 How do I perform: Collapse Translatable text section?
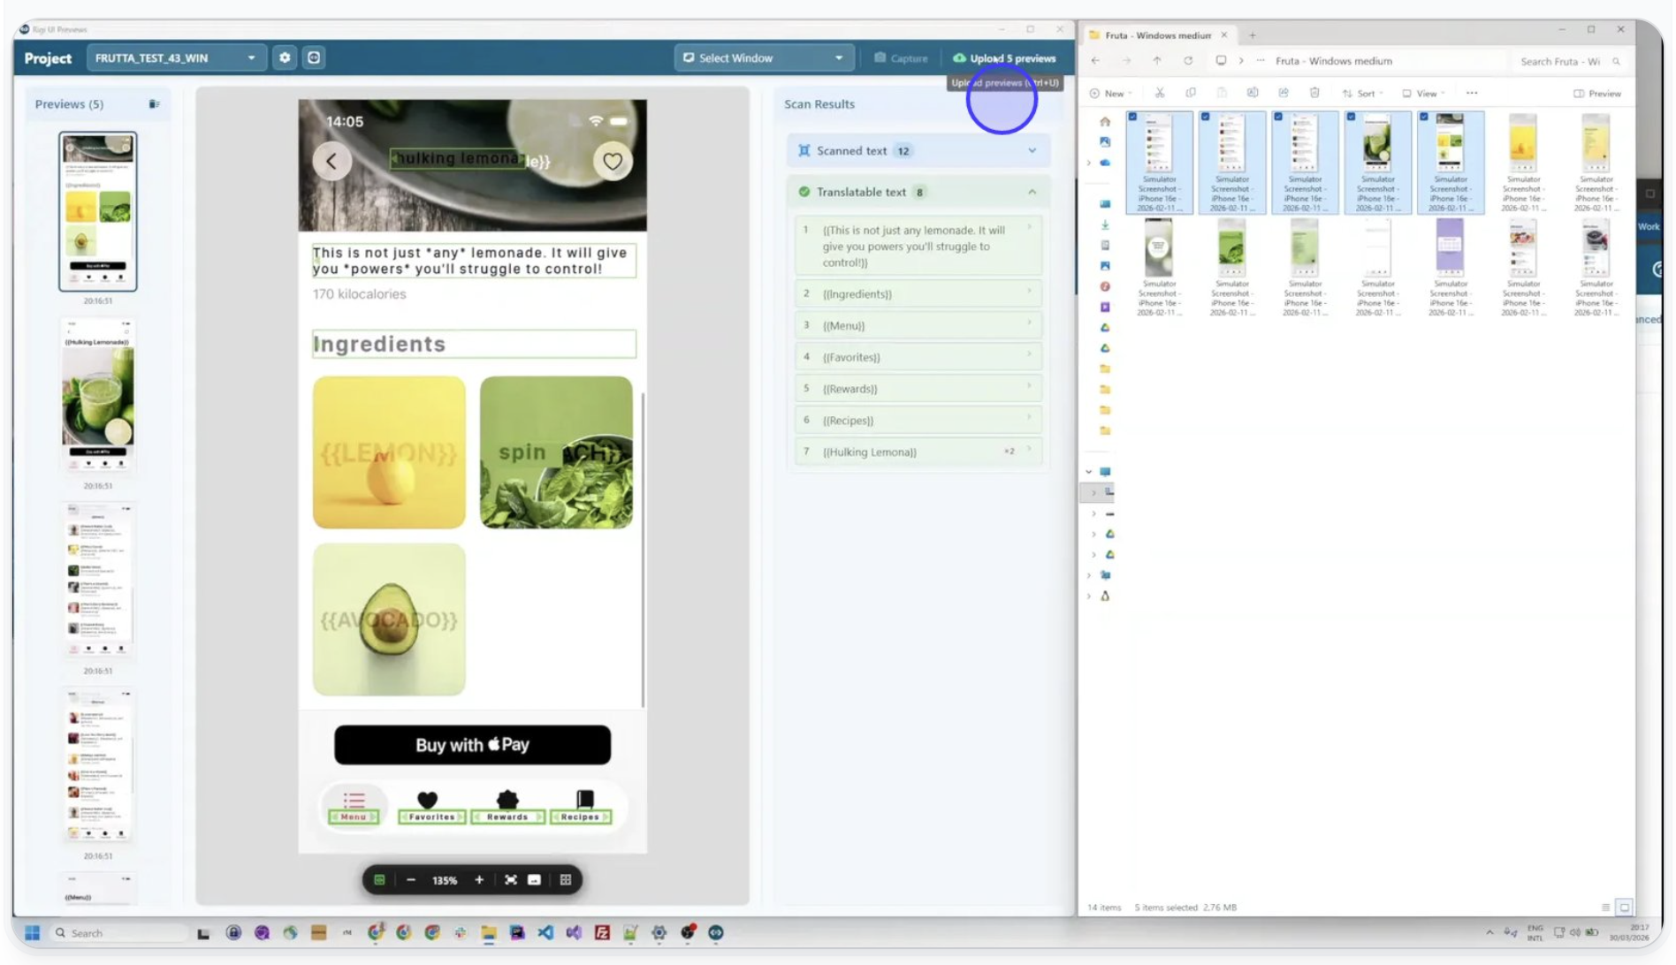click(x=918, y=192)
